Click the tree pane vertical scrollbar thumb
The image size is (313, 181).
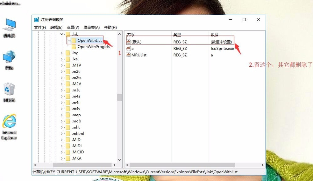(x=119, y=97)
